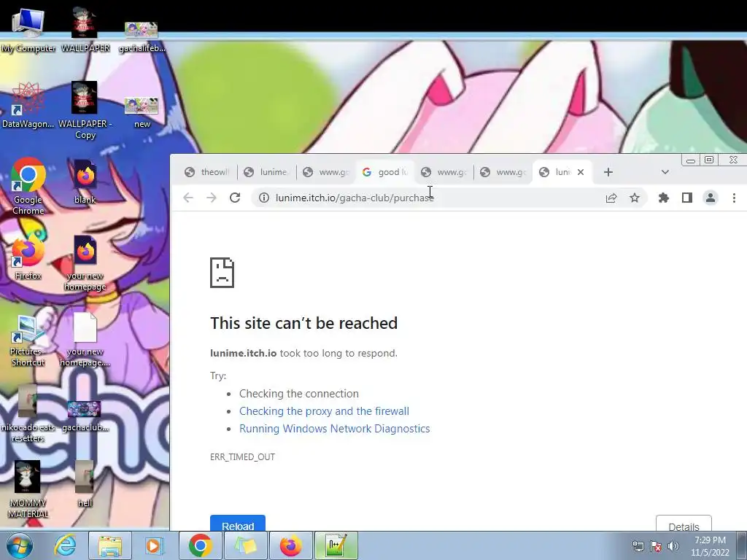The width and height of the screenshot is (747, 560).
Task: Open the Chrome profile avatar menu
Action: click(711, 198)
